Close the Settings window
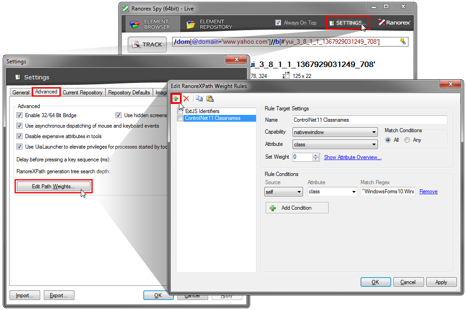 pyautogui.click(x=236, y=59)
